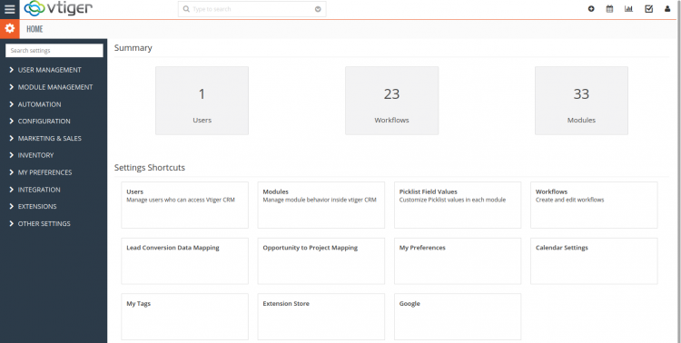Click the 33 Modules summary tile

click(581, 101)
